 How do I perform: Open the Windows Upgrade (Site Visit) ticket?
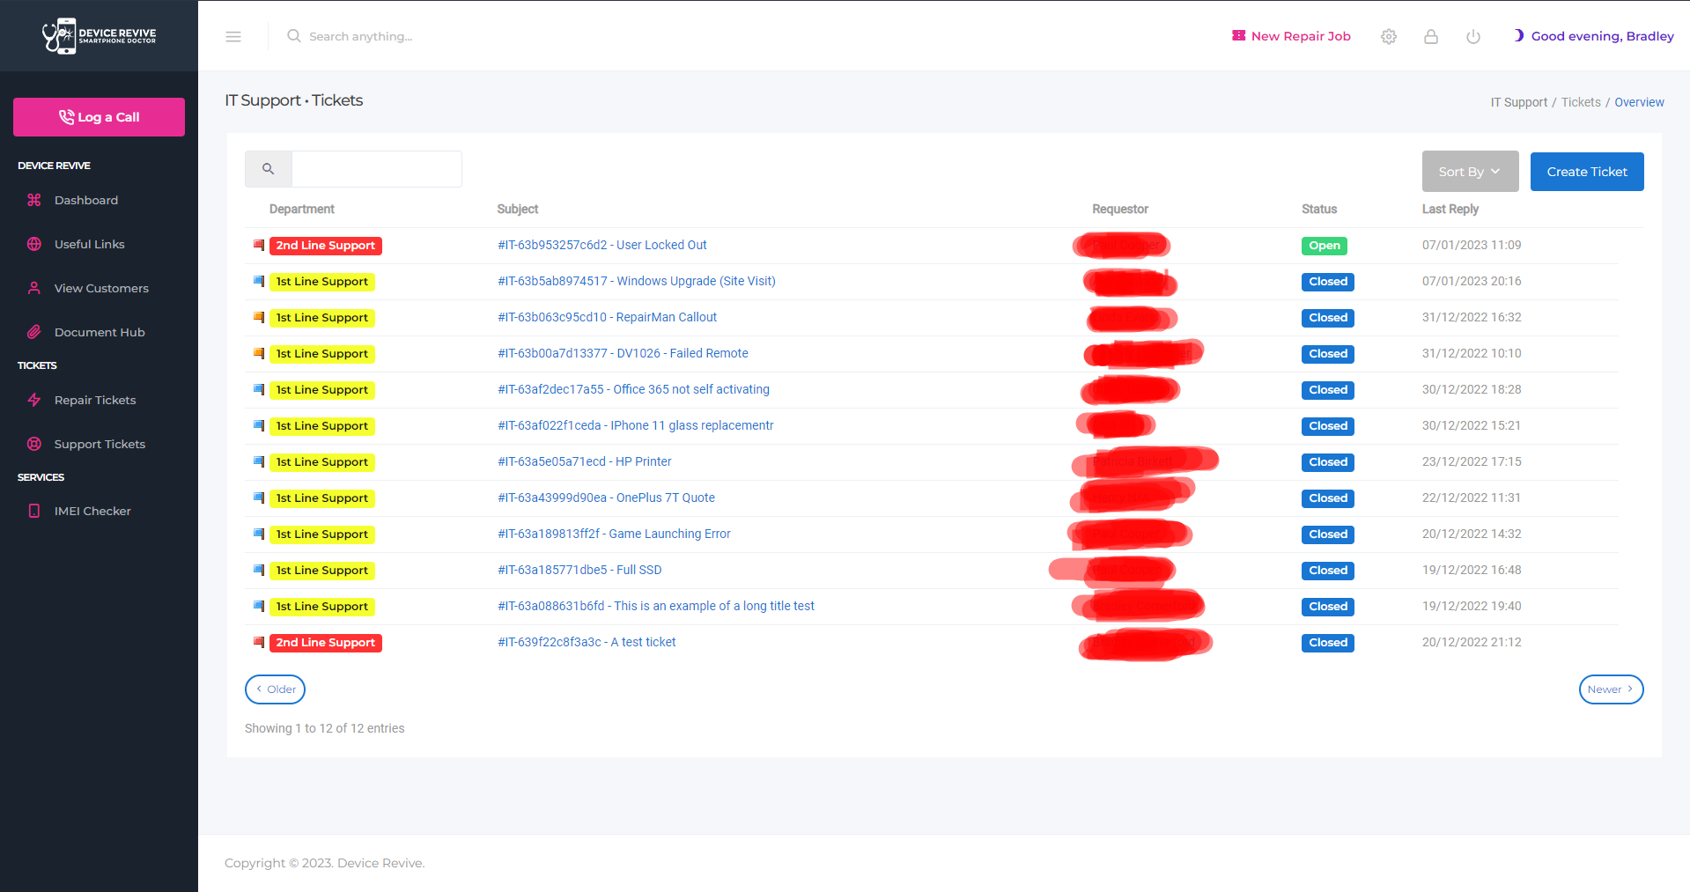636,281
